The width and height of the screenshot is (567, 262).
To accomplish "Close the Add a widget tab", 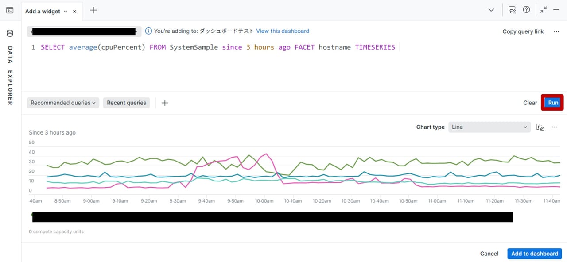I will (74, 12).
